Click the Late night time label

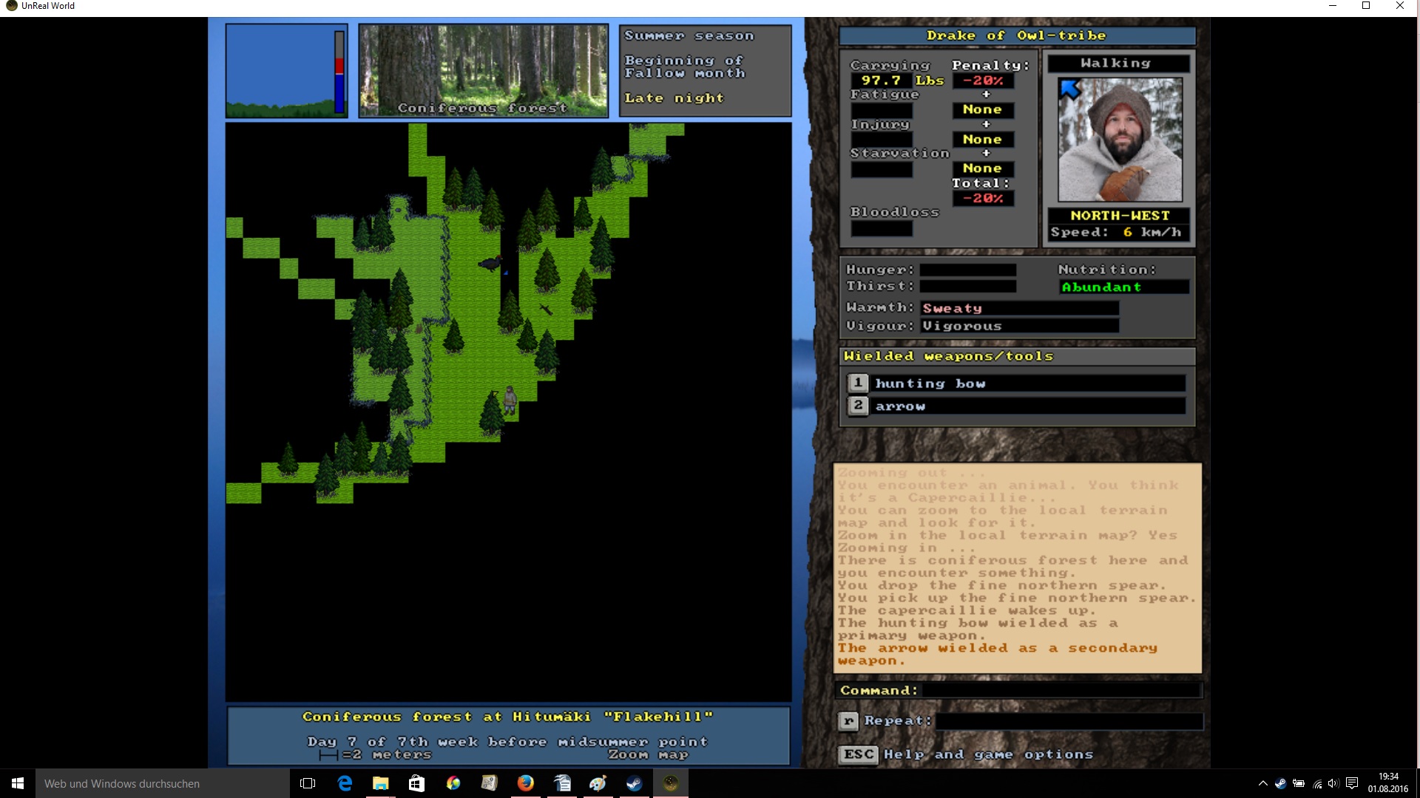pyautogui.click(x=674, y=98)
